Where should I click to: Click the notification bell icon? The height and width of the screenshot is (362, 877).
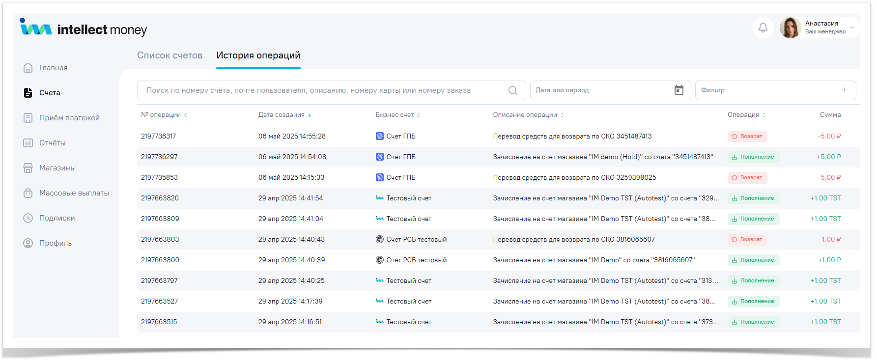(763, 28)
